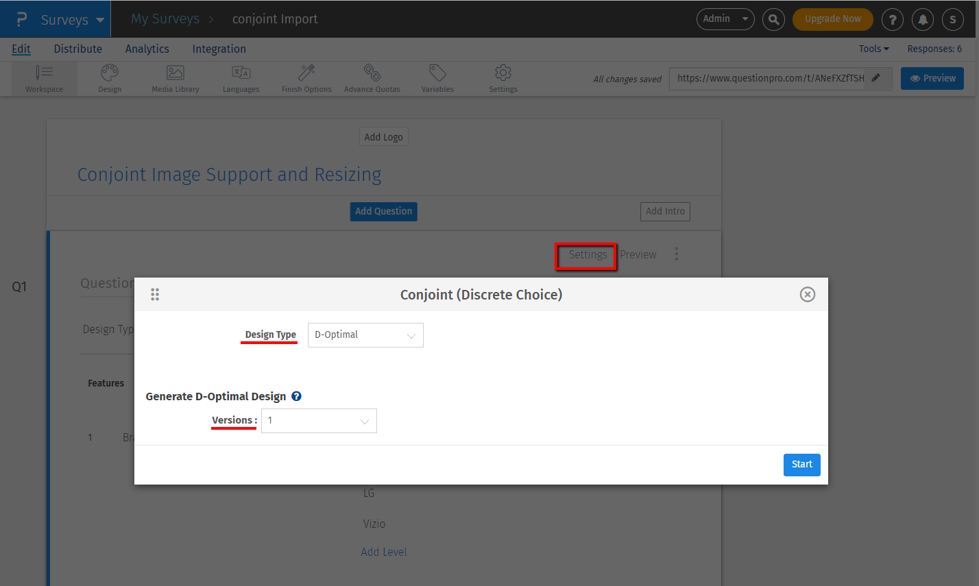
Task: Open the Tools menu
Action: pyautogui.click(x=873, y=49)
